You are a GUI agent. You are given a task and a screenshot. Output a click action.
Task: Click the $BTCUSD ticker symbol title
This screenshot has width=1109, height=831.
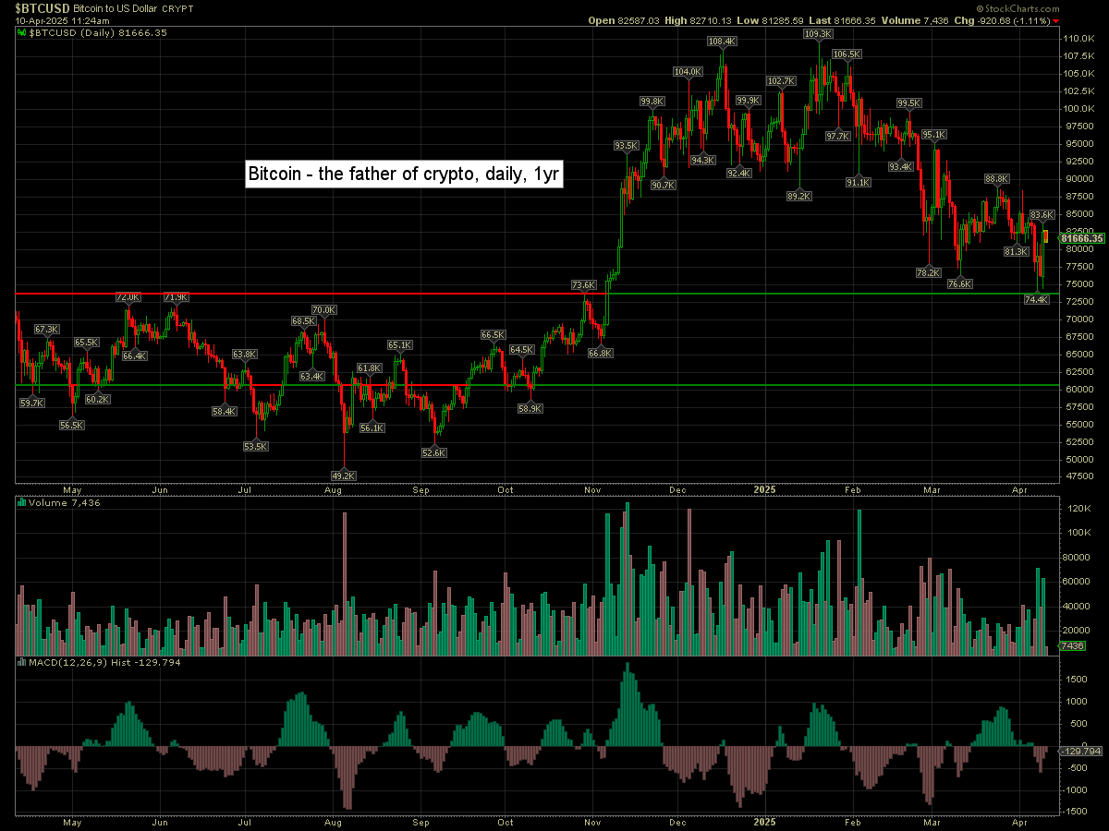[x=42, y=6]
